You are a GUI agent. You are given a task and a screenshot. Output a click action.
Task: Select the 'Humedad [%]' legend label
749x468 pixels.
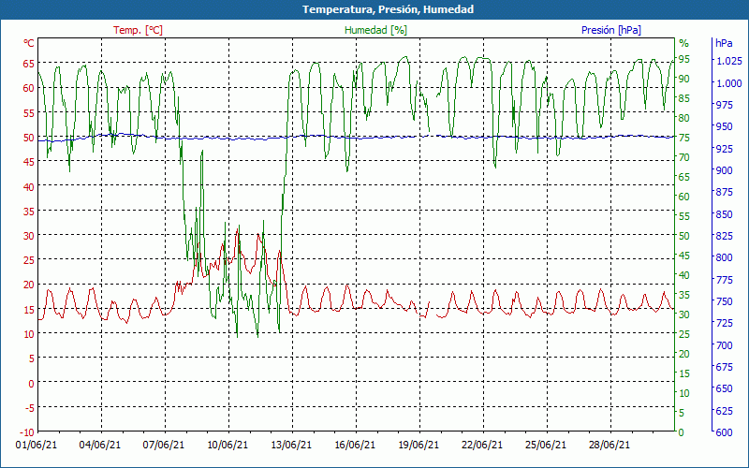(x=375, y=30)
